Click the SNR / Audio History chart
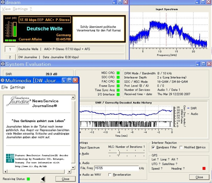This screenshot has height=183, width=212. tap(126, 117)
